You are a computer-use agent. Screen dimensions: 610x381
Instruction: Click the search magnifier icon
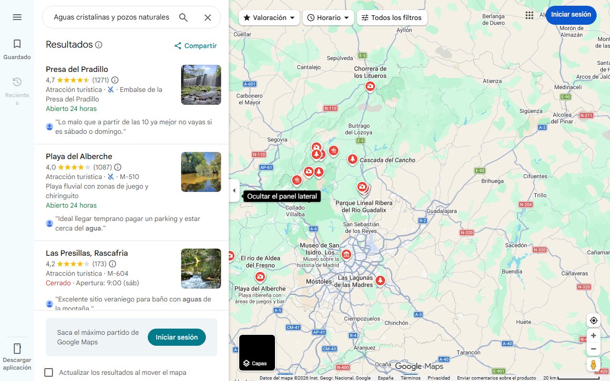(x=183, y=17)
